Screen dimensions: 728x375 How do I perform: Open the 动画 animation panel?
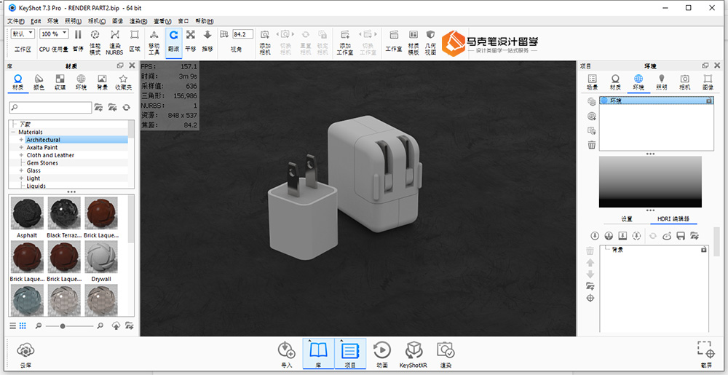click(382, 355)
